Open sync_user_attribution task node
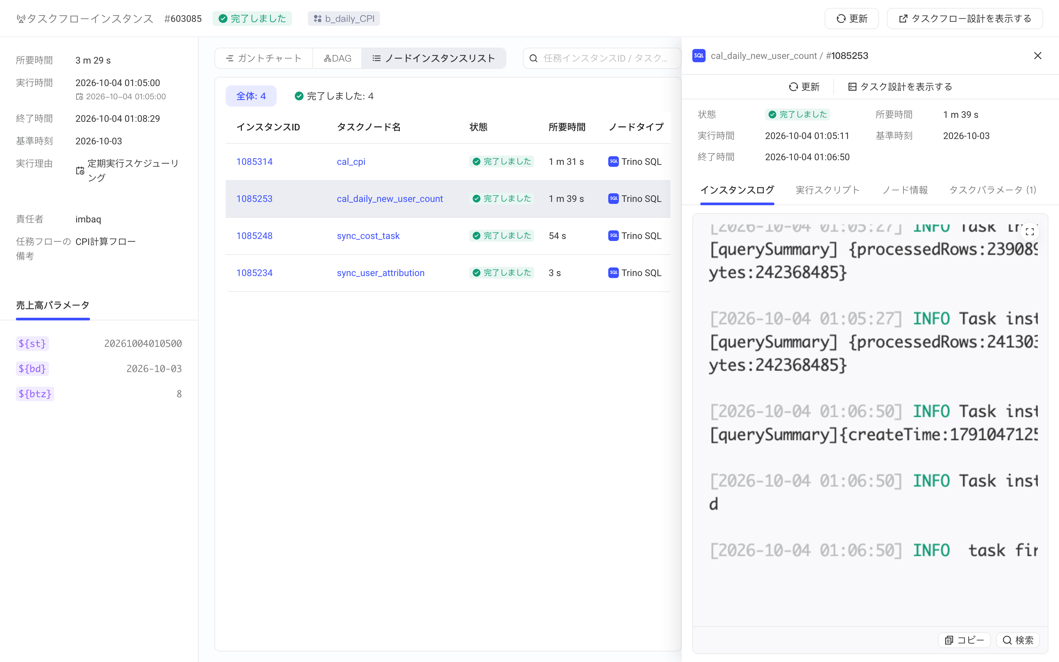 tap(380, 273)
